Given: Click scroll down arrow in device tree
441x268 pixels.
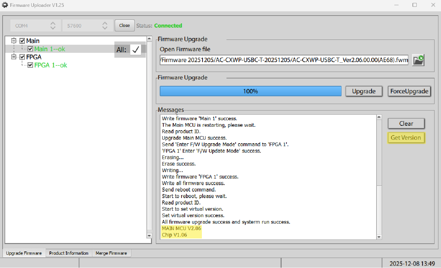Looking at the screenshot, I should pyautogui.click(x=149, y=236).
